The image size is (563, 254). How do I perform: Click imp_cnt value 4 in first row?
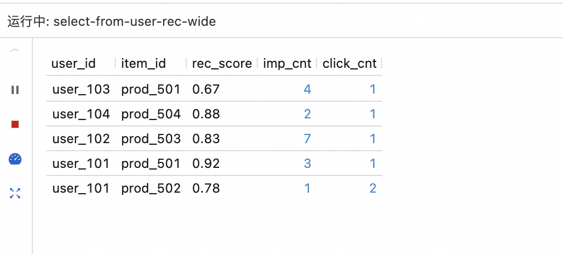click(x=307, y=89)
